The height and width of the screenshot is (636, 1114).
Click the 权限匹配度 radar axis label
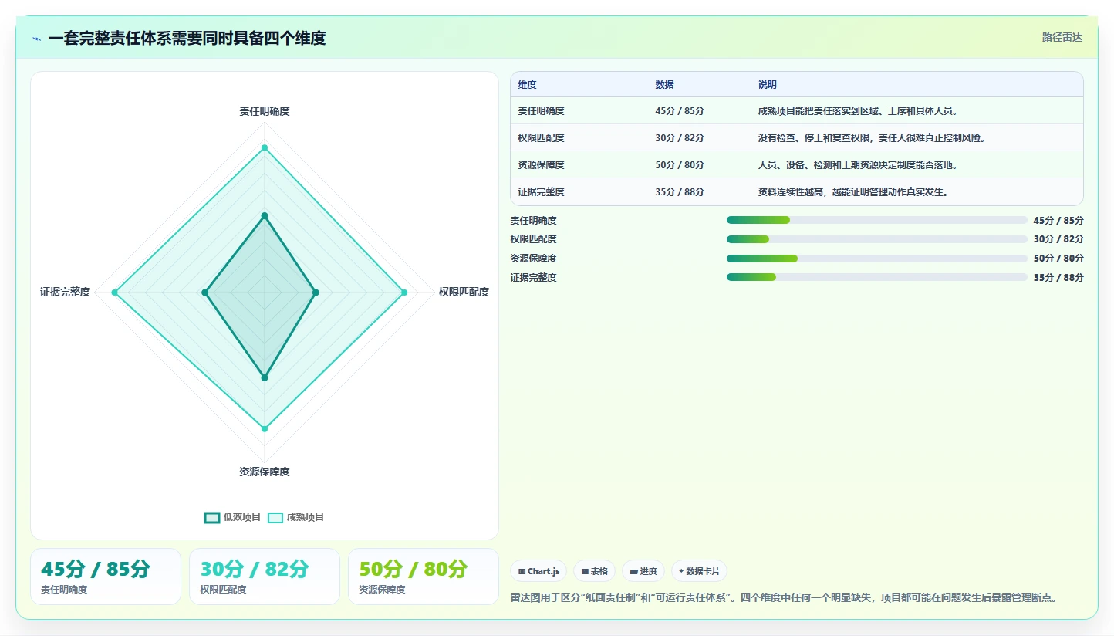464,292
